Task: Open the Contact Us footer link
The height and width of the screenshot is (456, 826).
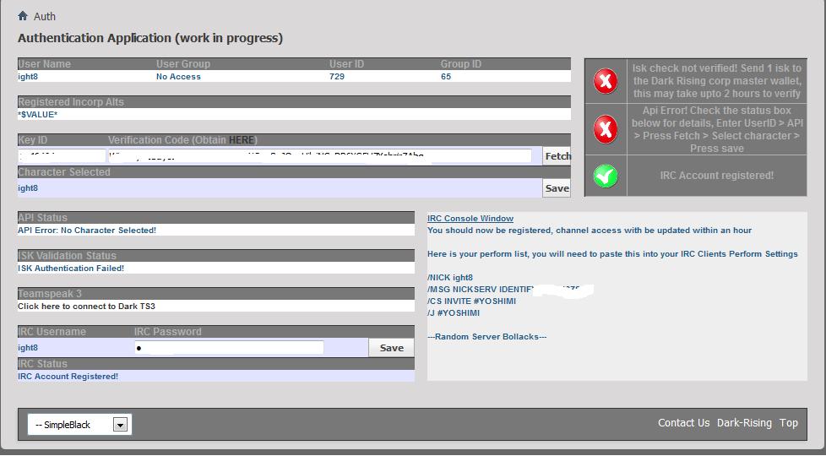Action: coord(683,423)
